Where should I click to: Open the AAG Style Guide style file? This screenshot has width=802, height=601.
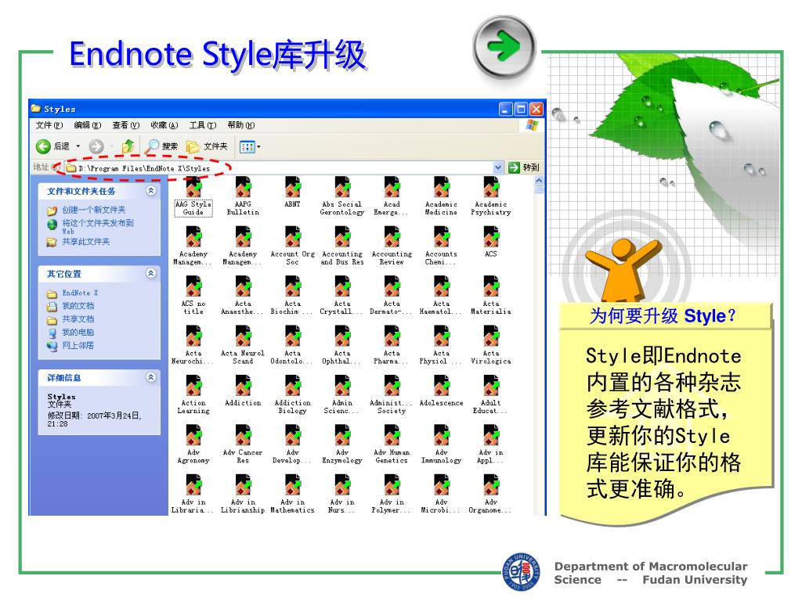[193, 196]
